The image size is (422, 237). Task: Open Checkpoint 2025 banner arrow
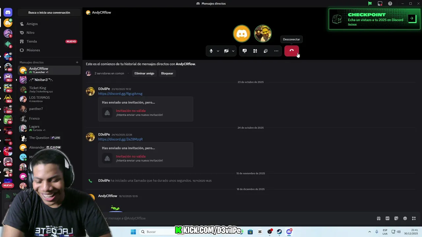click(x=412, y=18)
